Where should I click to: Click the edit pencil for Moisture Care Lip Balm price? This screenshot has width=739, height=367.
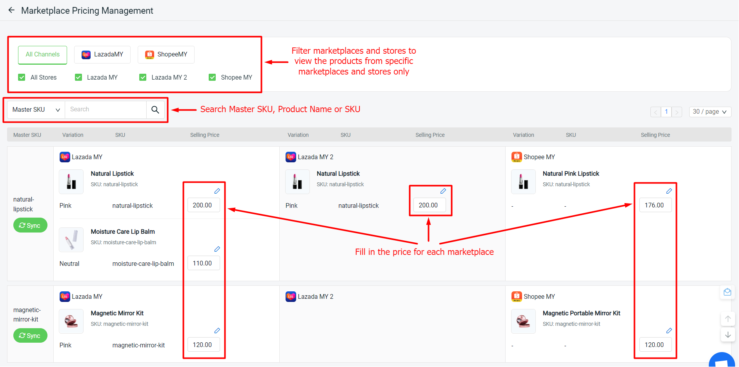coord(217,249)
